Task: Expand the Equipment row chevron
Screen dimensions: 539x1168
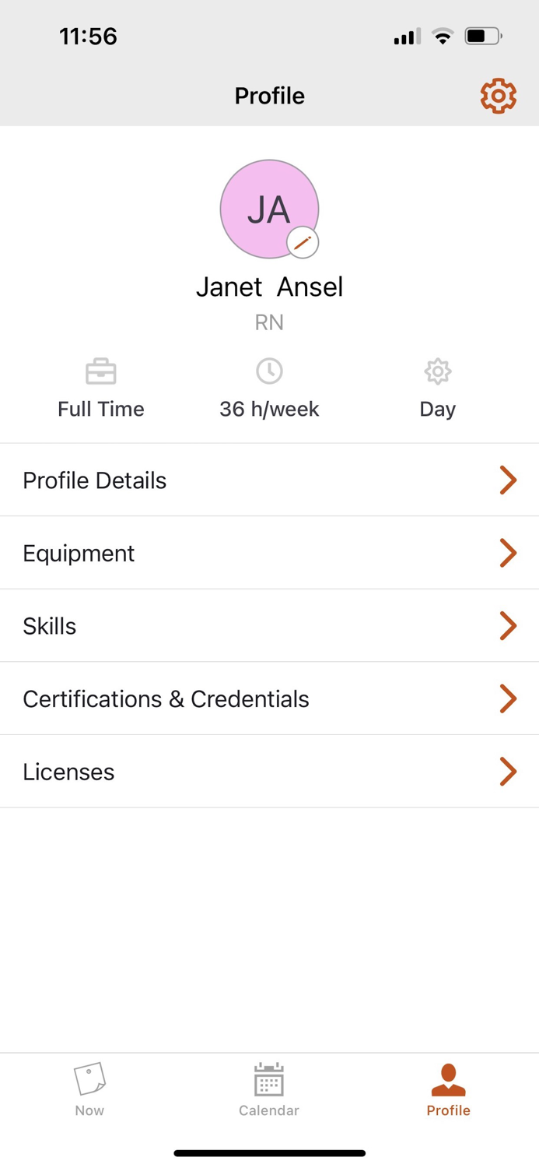Action: [x=509, y=553]
